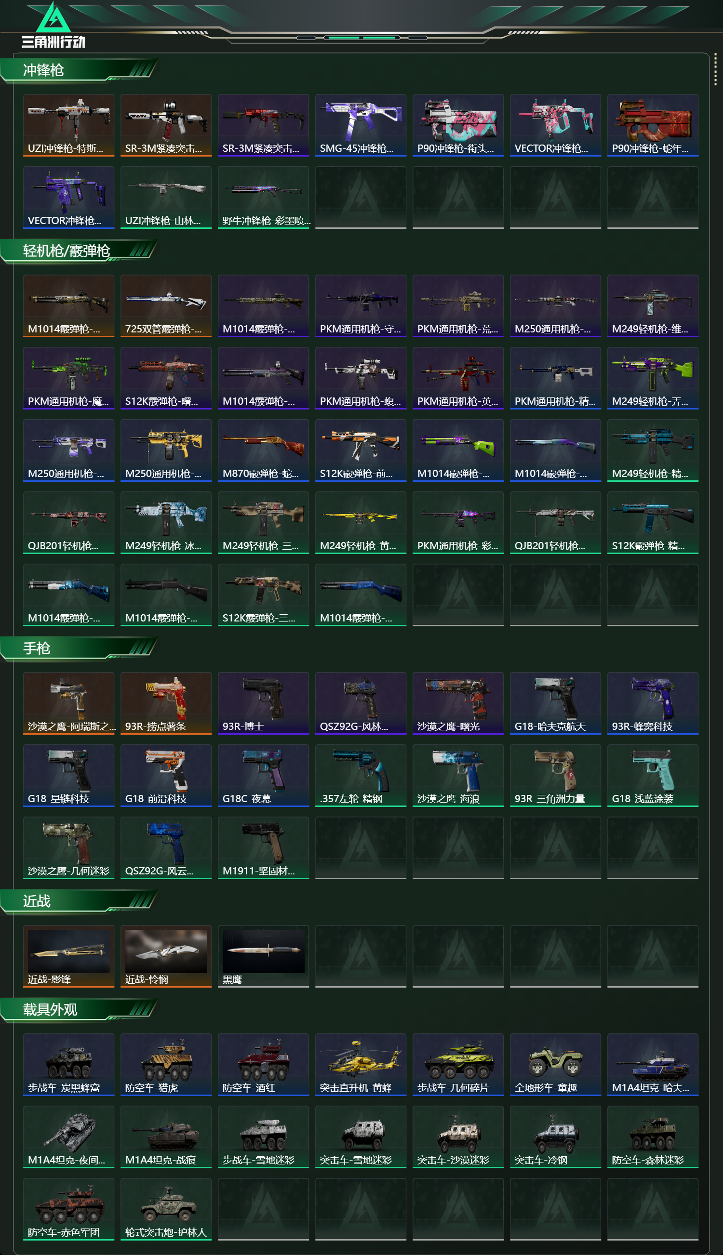This screenshot has height=1255, width=723.
Task: Select the M249轻机枪-冰 skin tile
Action: coord(166,523)
